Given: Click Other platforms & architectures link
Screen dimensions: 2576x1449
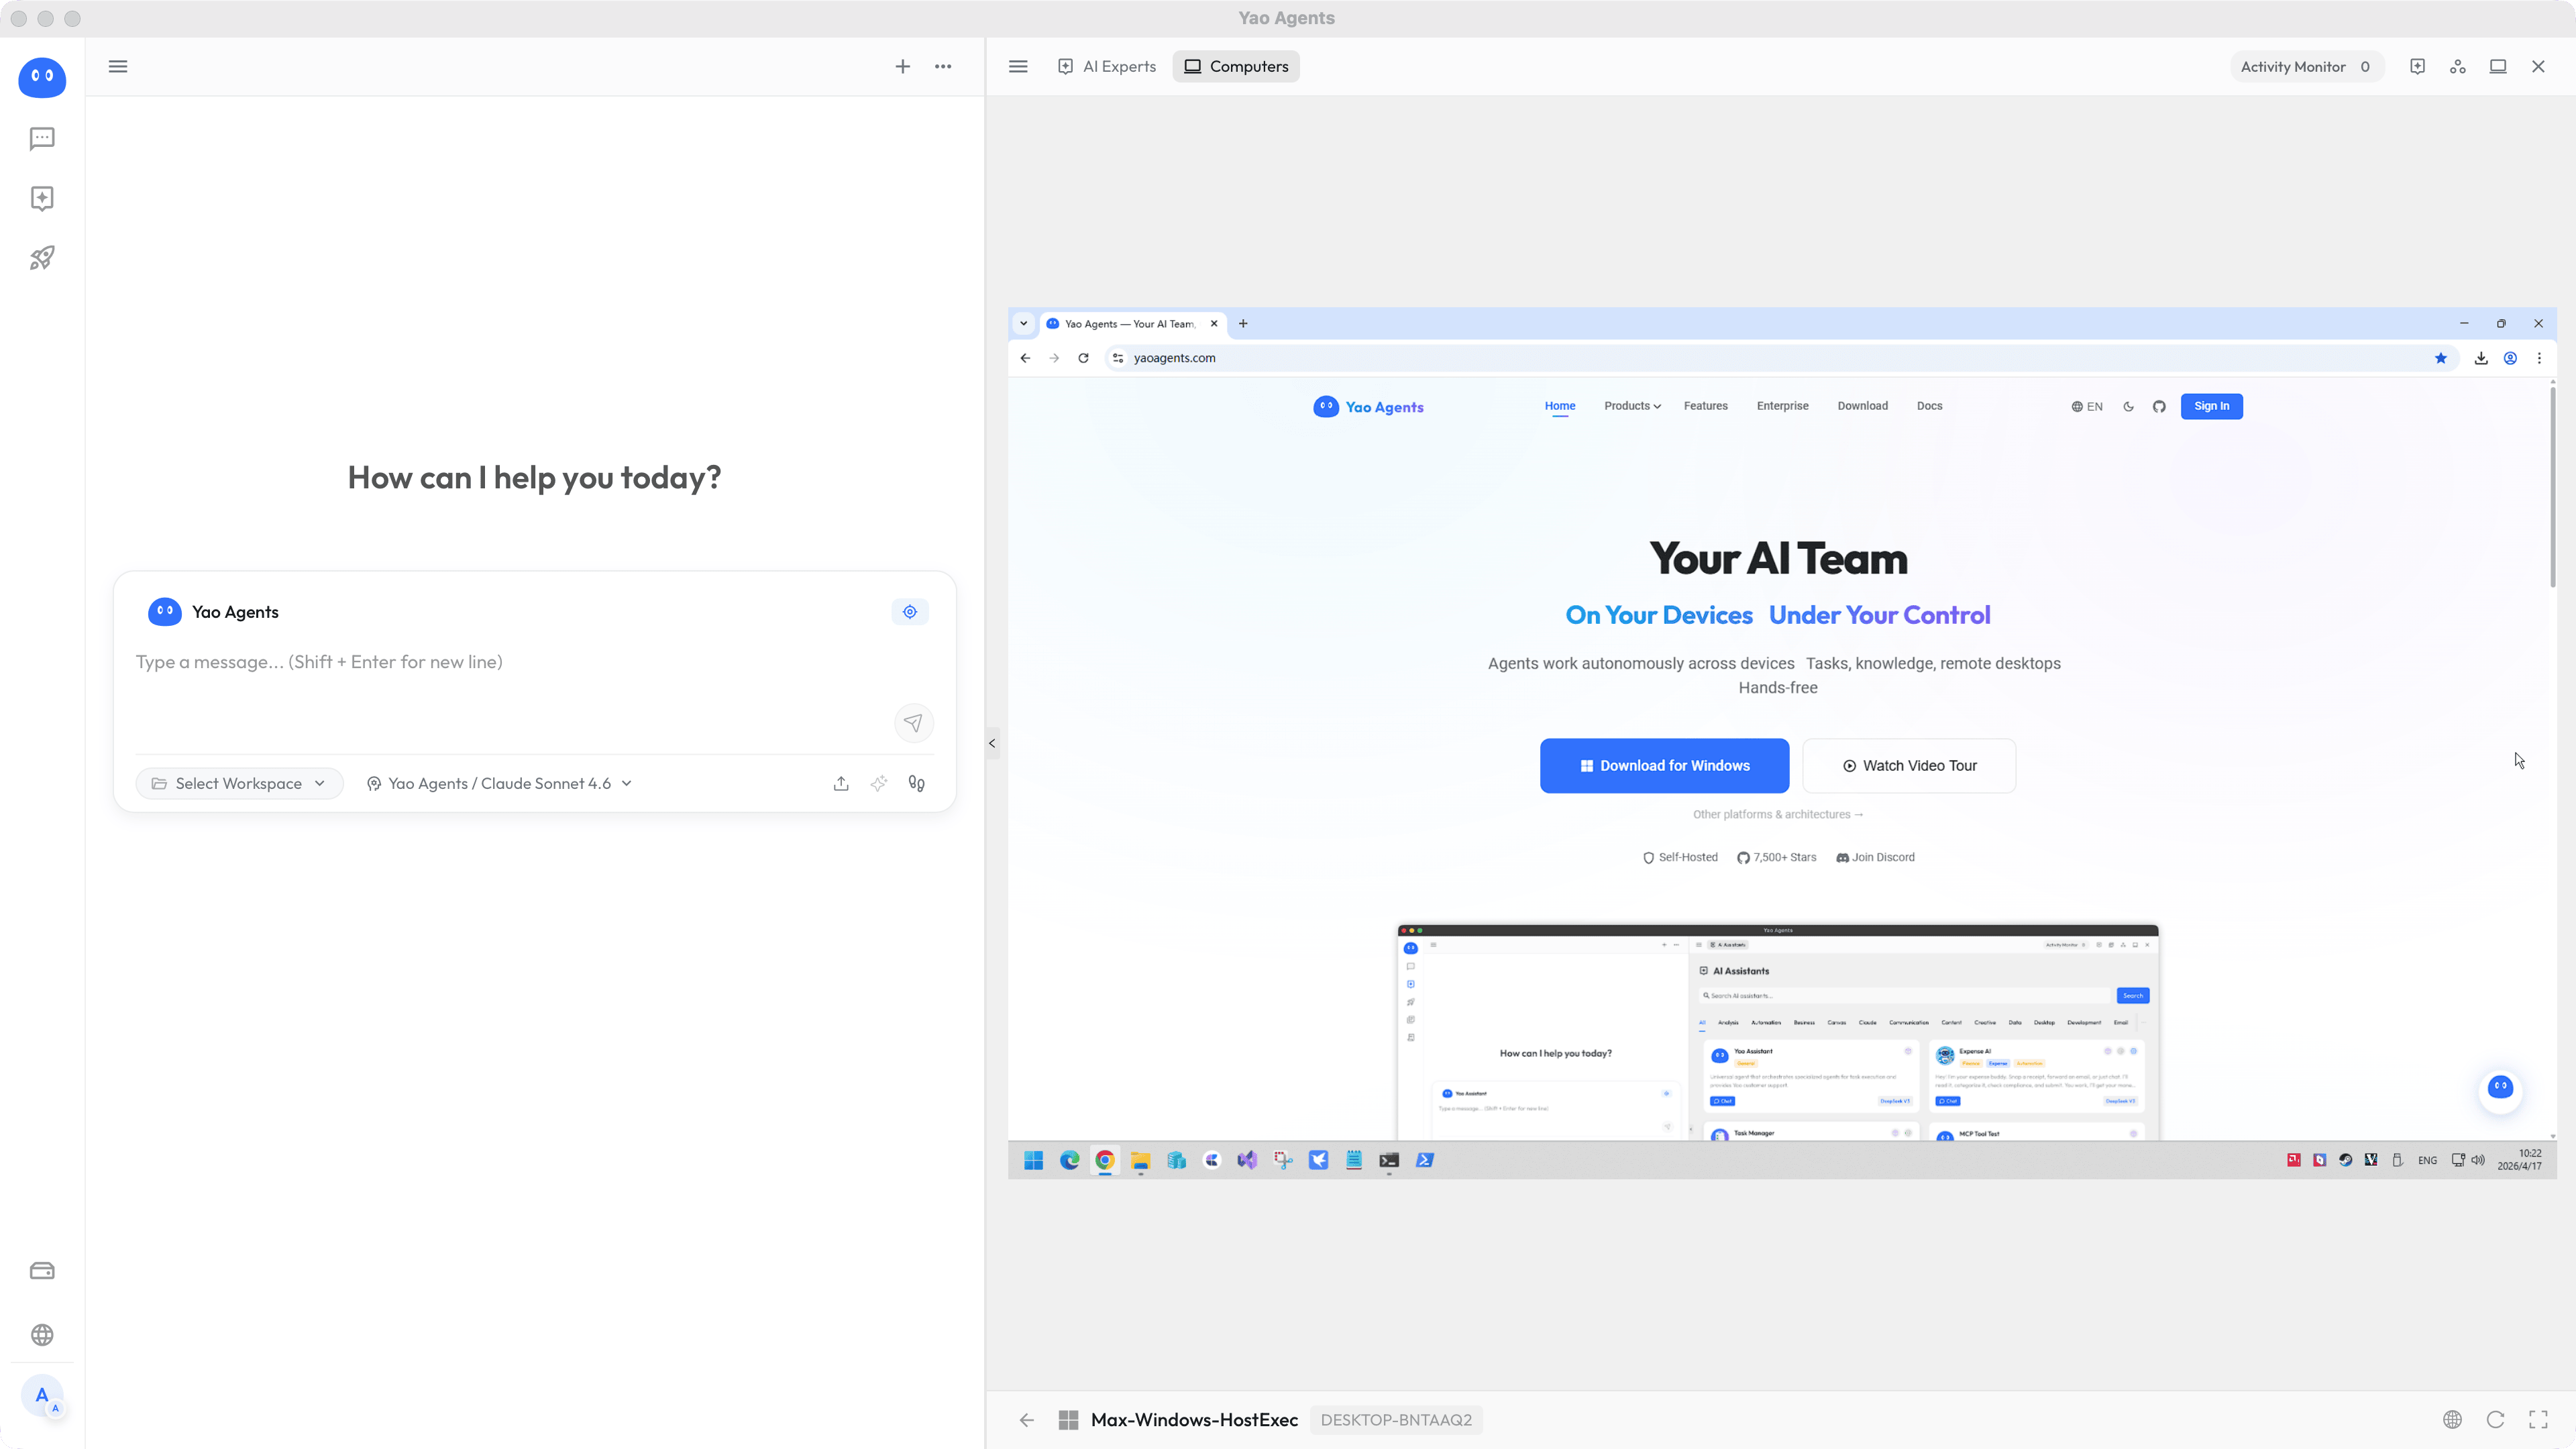Looking at the screenshot, I should (1778, 815).
